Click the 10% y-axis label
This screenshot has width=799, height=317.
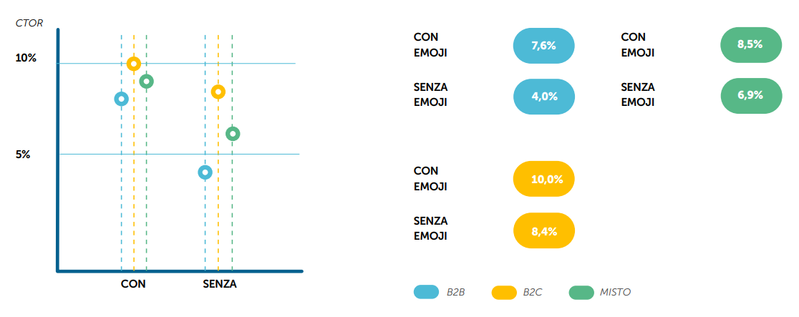coord(26,58)
